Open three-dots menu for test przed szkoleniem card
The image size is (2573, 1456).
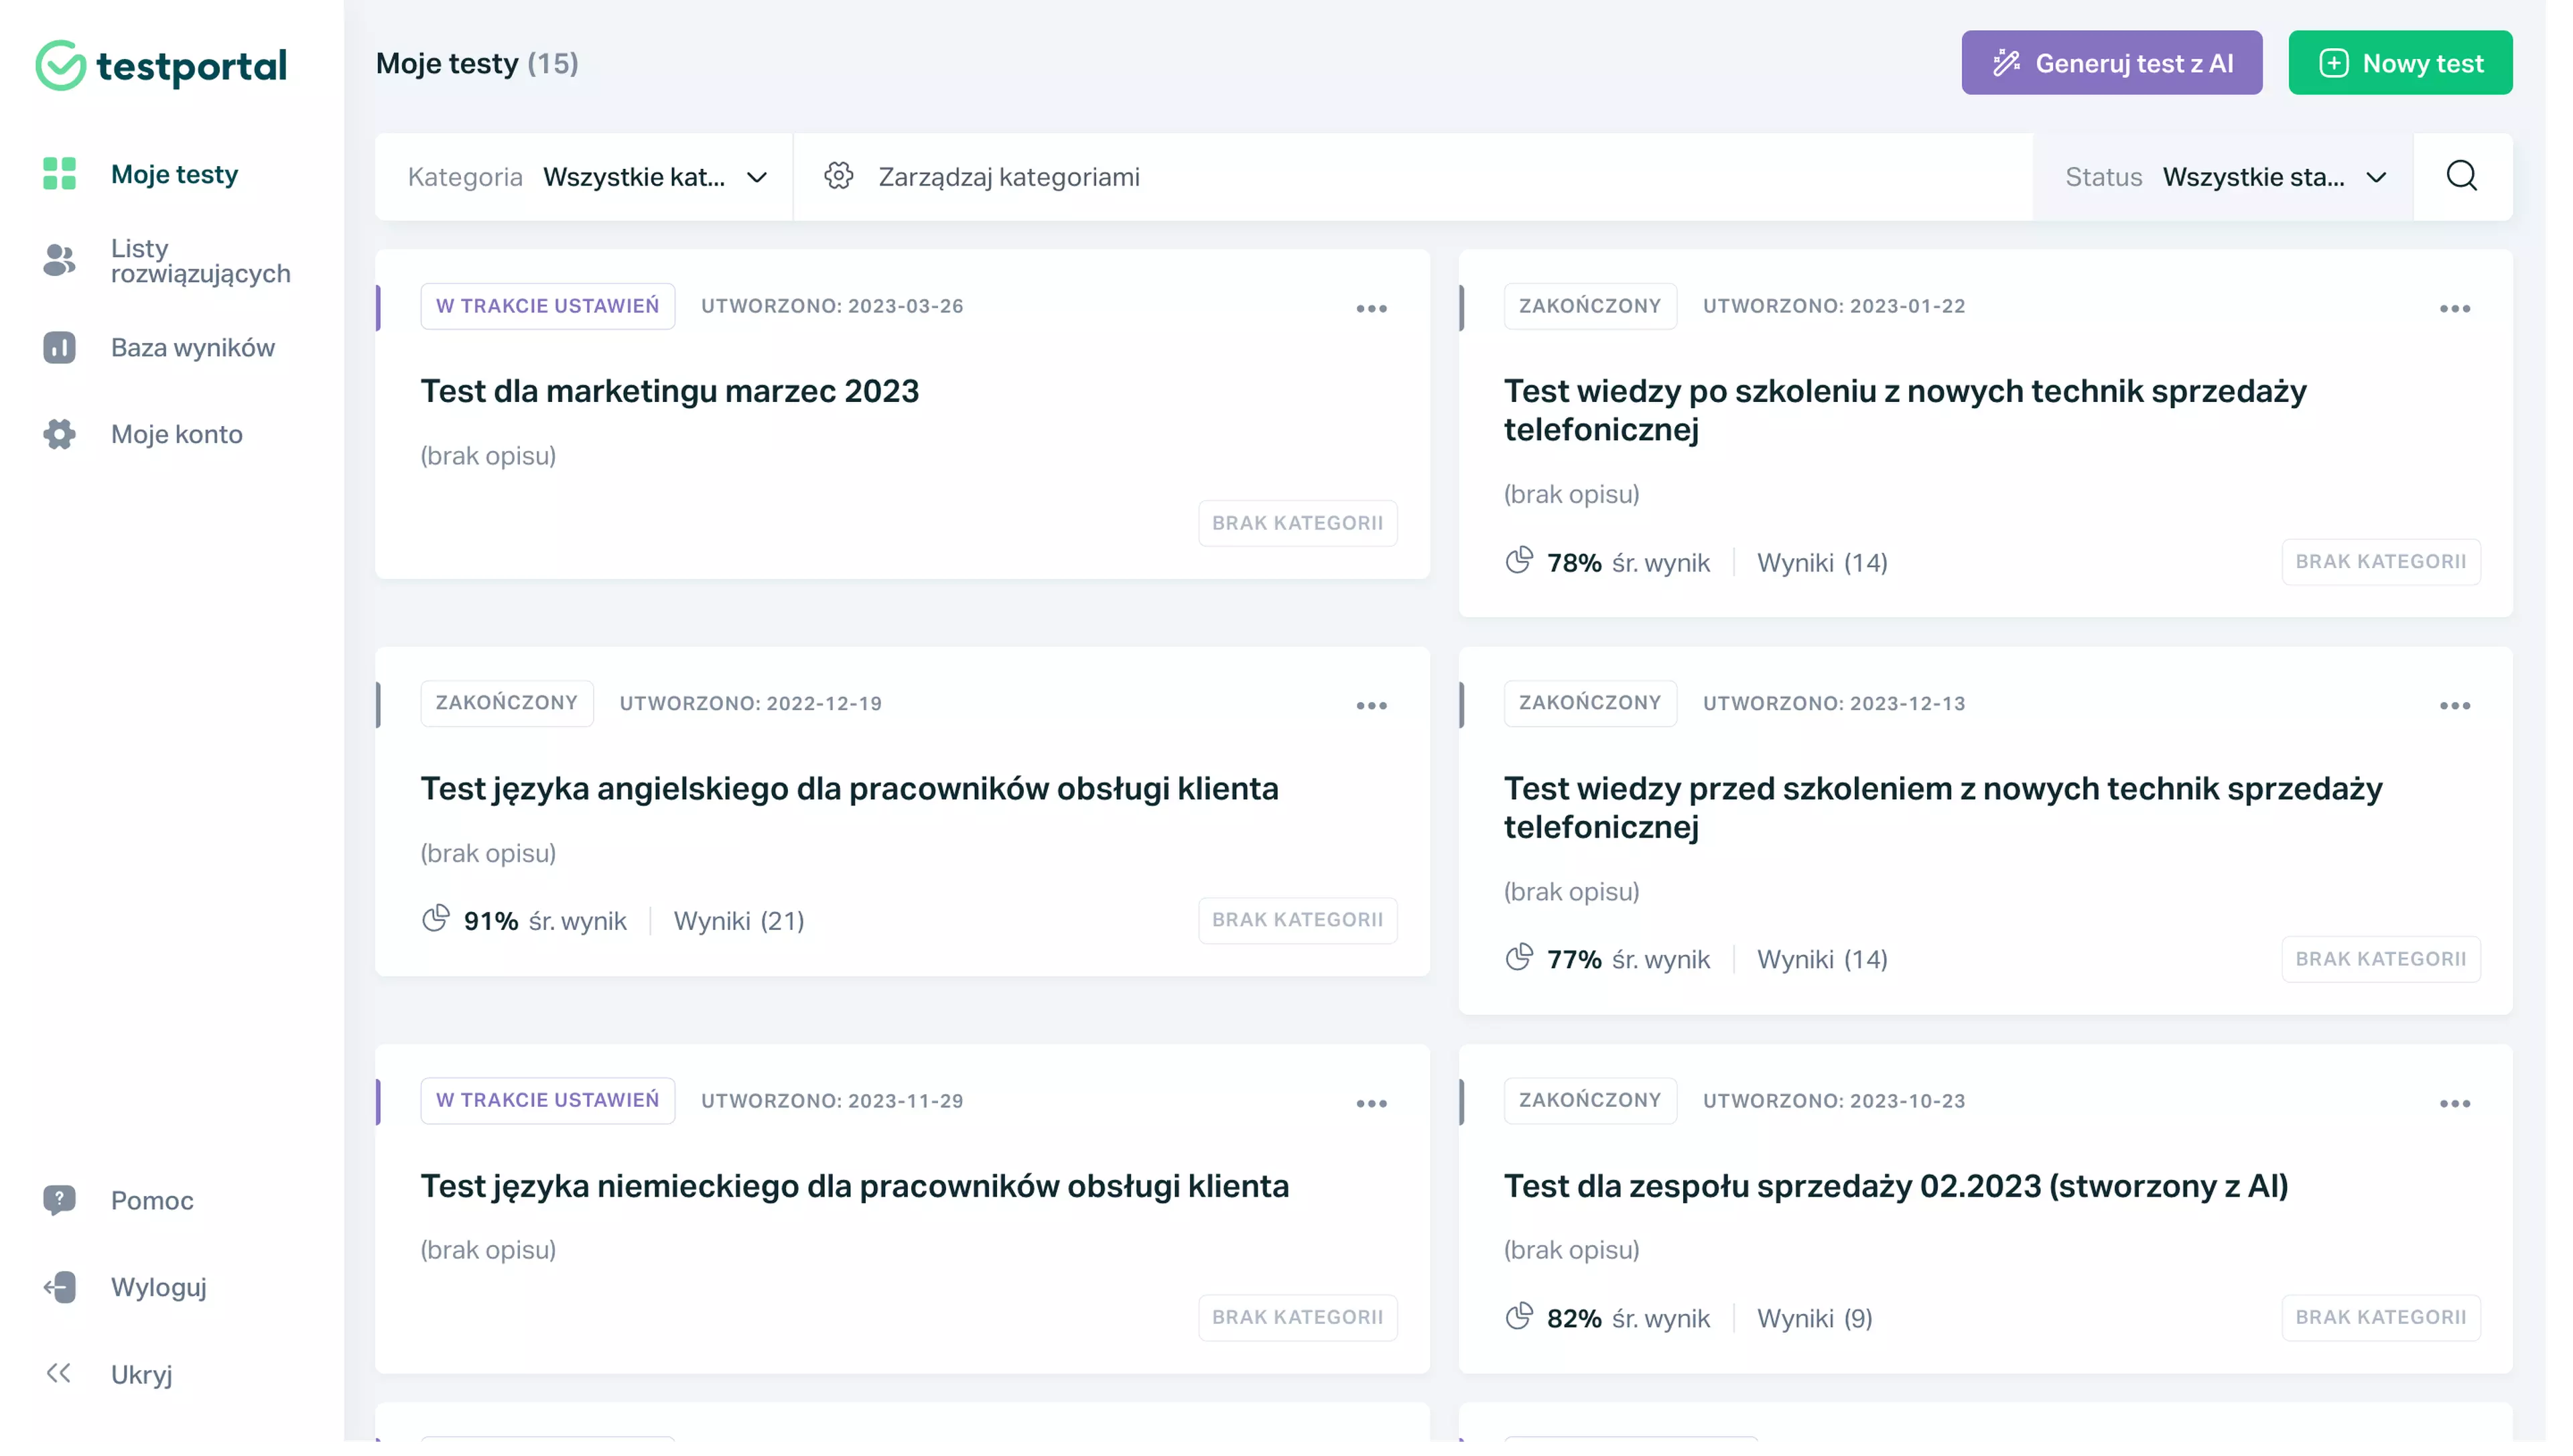(x=2456, y=707)
